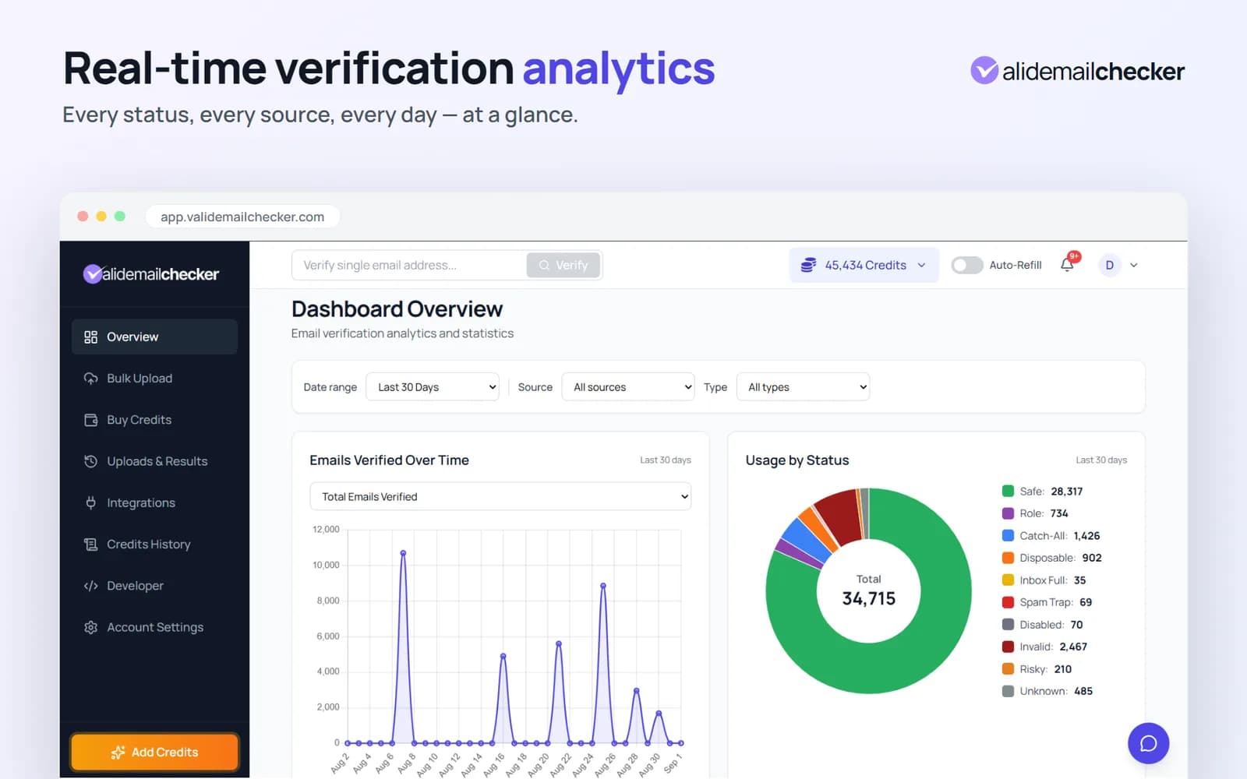The height and width of the screenshot is (779, 1247).
Task: Open the Last 30 Days date range dropdown
Action: pyautogui.click(x=433, y=387)
